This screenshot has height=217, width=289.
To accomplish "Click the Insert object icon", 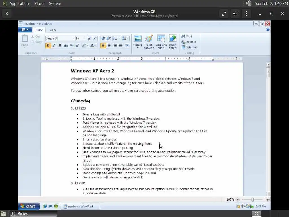I will point(173,38).
